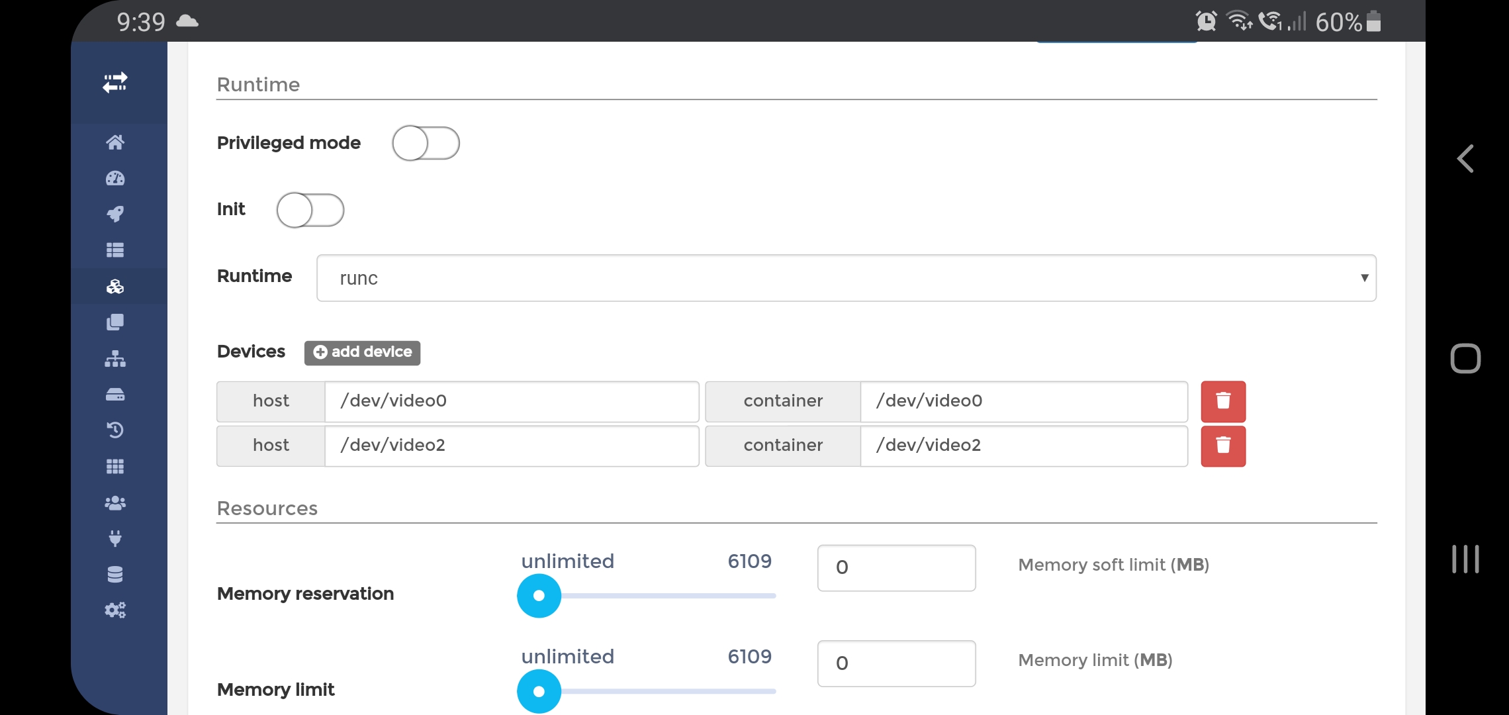
Task: Open the Events history icon
Action: click(x=116, y=430)
